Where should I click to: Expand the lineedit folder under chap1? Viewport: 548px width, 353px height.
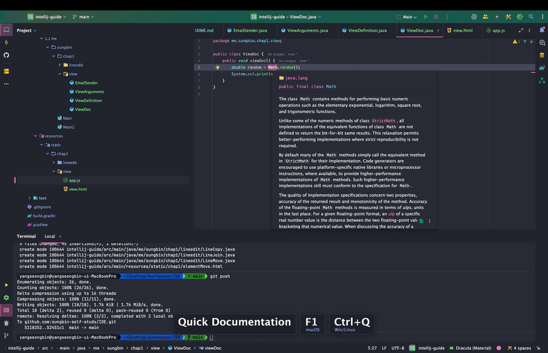(x=59, y=65)
